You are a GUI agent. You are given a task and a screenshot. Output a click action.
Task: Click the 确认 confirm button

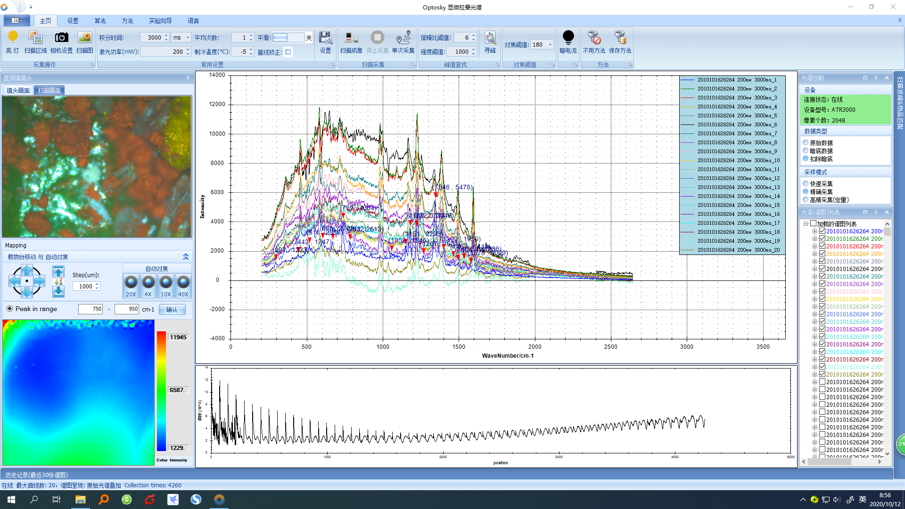click(172, 310)
